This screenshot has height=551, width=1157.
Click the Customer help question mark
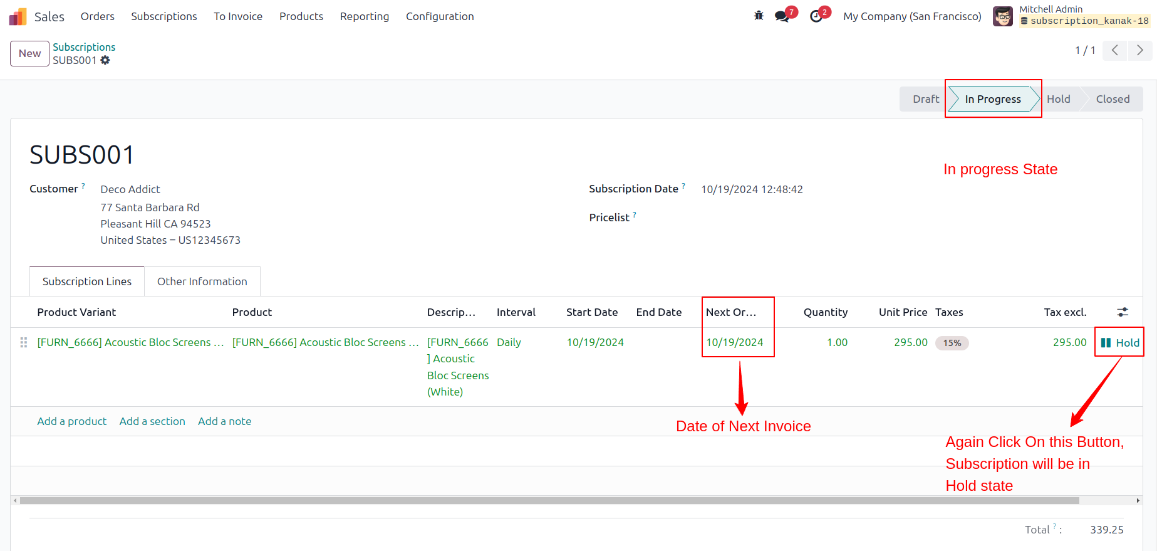[x=83, y=186]
